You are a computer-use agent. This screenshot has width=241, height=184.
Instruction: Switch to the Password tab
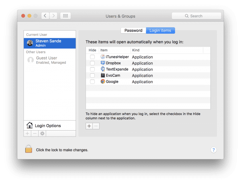133,31
